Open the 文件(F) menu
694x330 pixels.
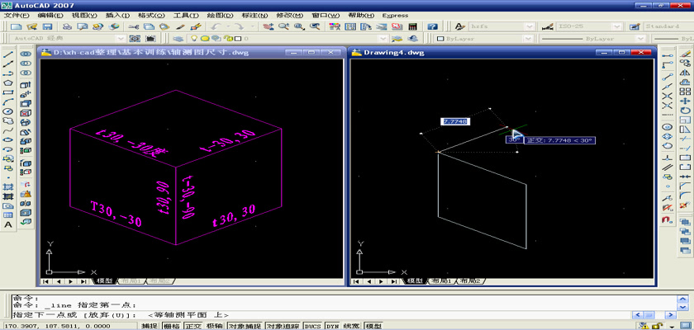point(17,15)
